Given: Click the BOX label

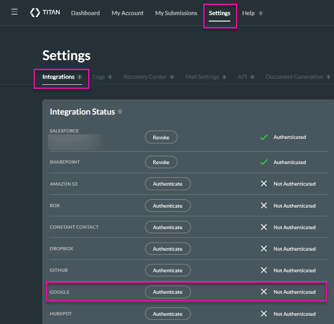Looking at the screenshot, I should (55, 205).
